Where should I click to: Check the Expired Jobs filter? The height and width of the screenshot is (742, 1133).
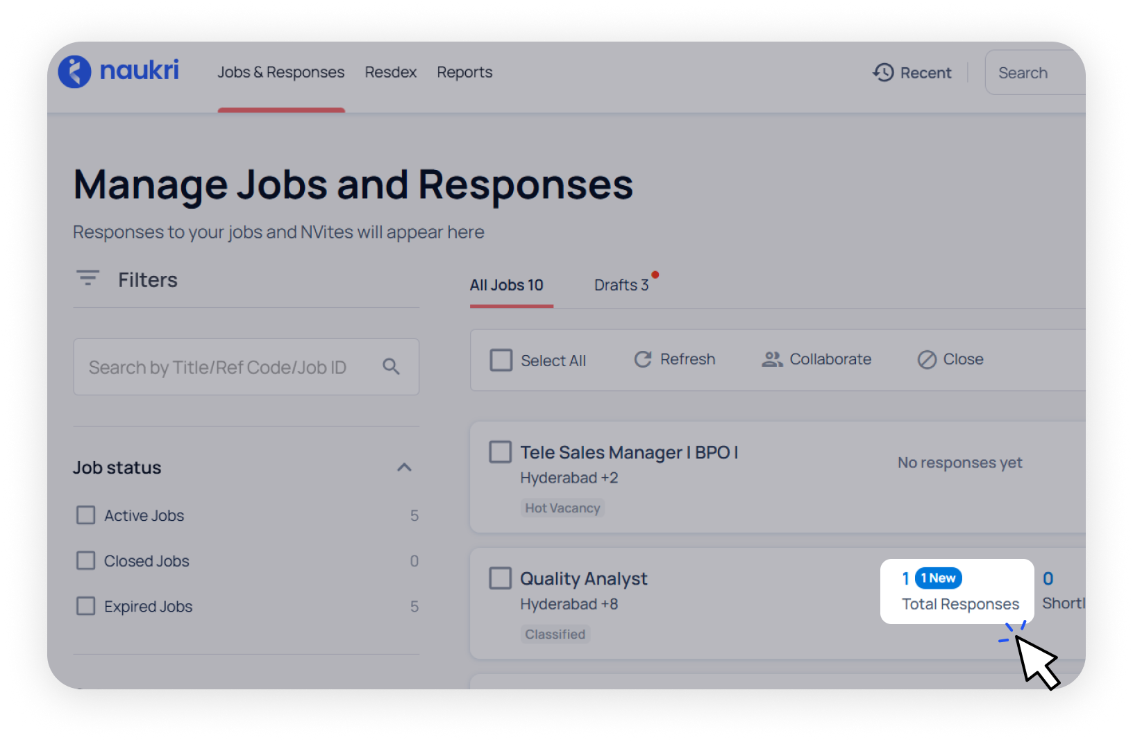(x=86, y=606)
